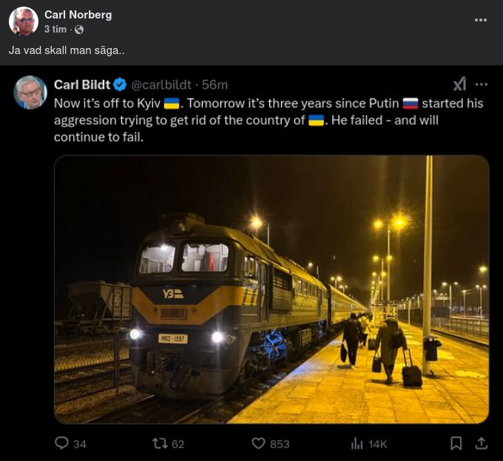Open the train station photo
The width and height of the screenshot is (503, 461).
tap(271, 289)
